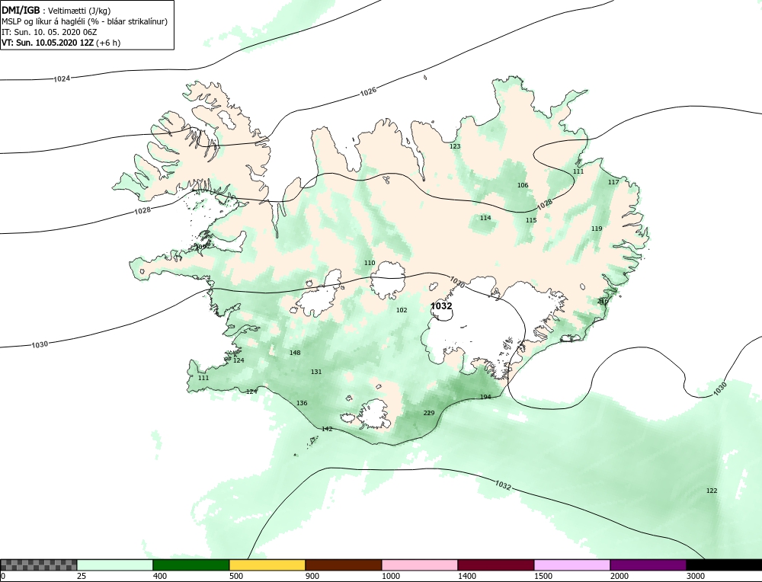
Task: Click the bold 1032 pressure center label
Action: point(441,305)
